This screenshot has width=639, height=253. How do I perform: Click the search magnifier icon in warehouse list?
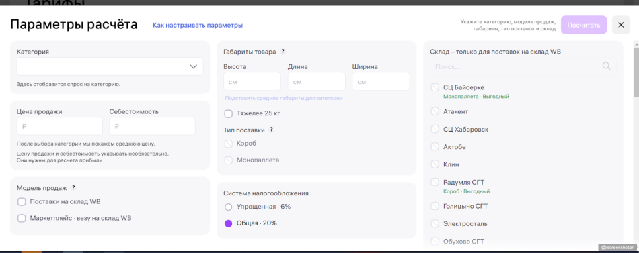(607, 66)
